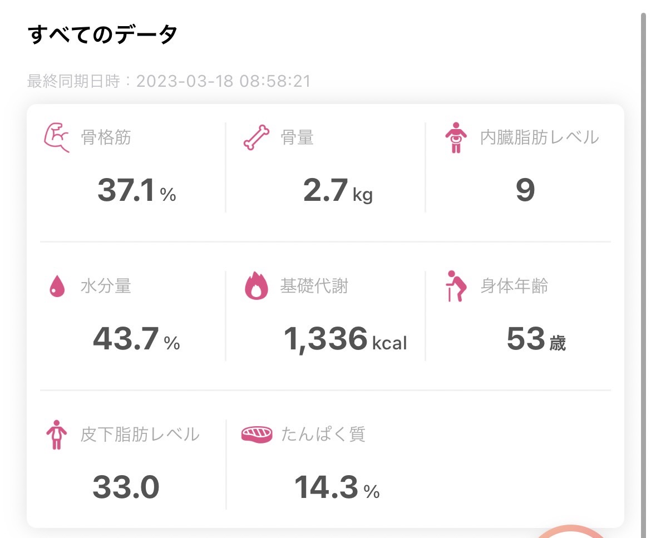The width and height of the screenshot is (651, 538).
Task: Select the 53歳 body age value
Action: pos(536,339)
